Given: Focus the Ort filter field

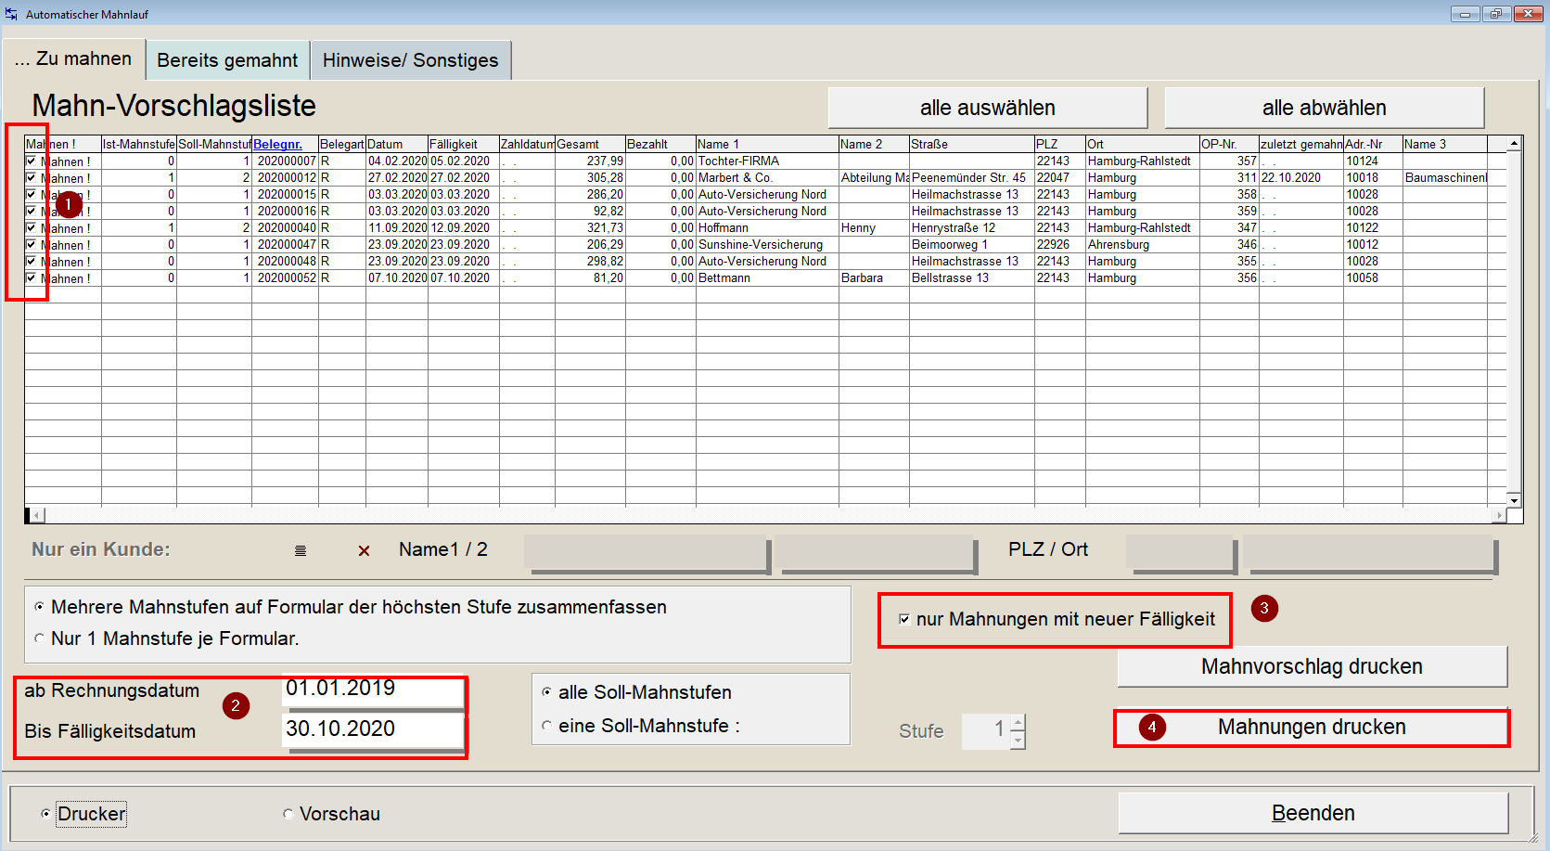Looking at the screenshot, I should (x=1370, y=554).
